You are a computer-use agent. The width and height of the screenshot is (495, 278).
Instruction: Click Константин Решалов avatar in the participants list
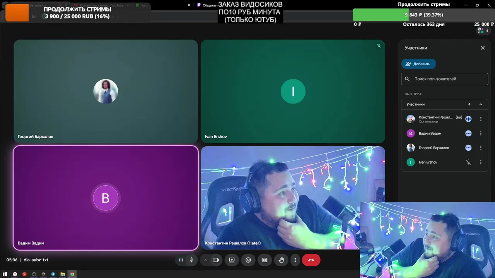click(411, 119)
